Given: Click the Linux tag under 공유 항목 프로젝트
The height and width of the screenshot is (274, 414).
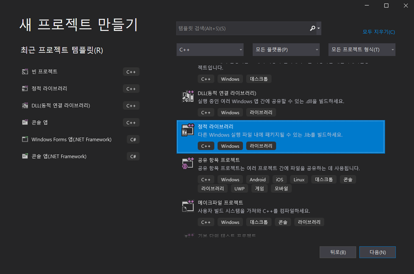Looking at the screenshot, I should (299, 179).
